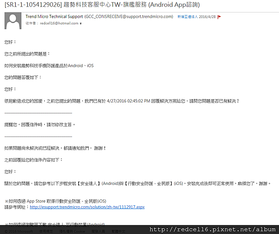Viewport: 279px width, 234px height.
Task: Click the GCC_CONSRECEIVE@support.trendmicro.com address
Action: click(129, 17)
